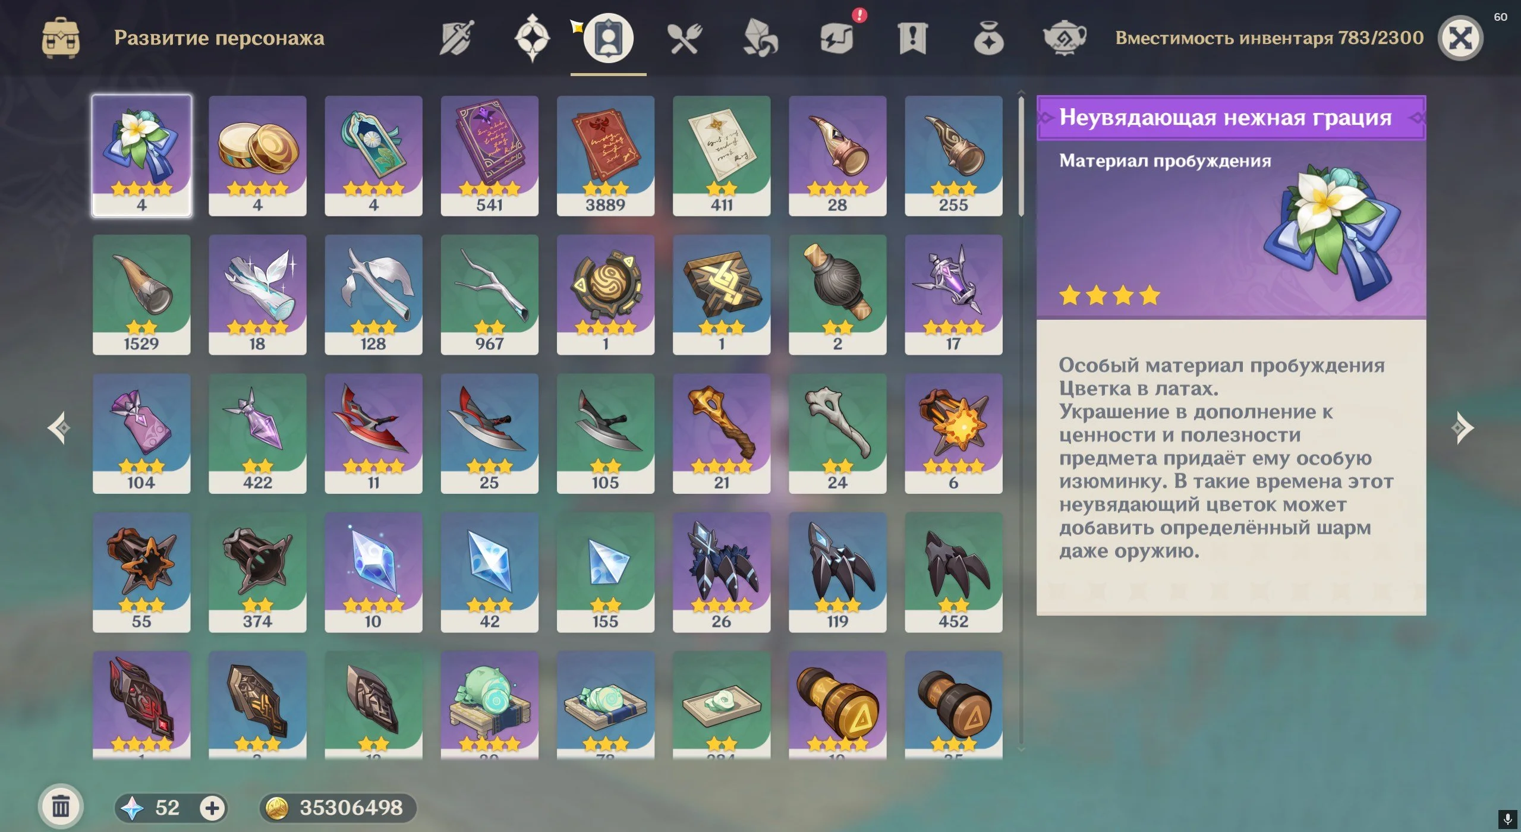Select the red book with 3889 count
This screenshot has width=1521, height=832.
pos(605,156)
